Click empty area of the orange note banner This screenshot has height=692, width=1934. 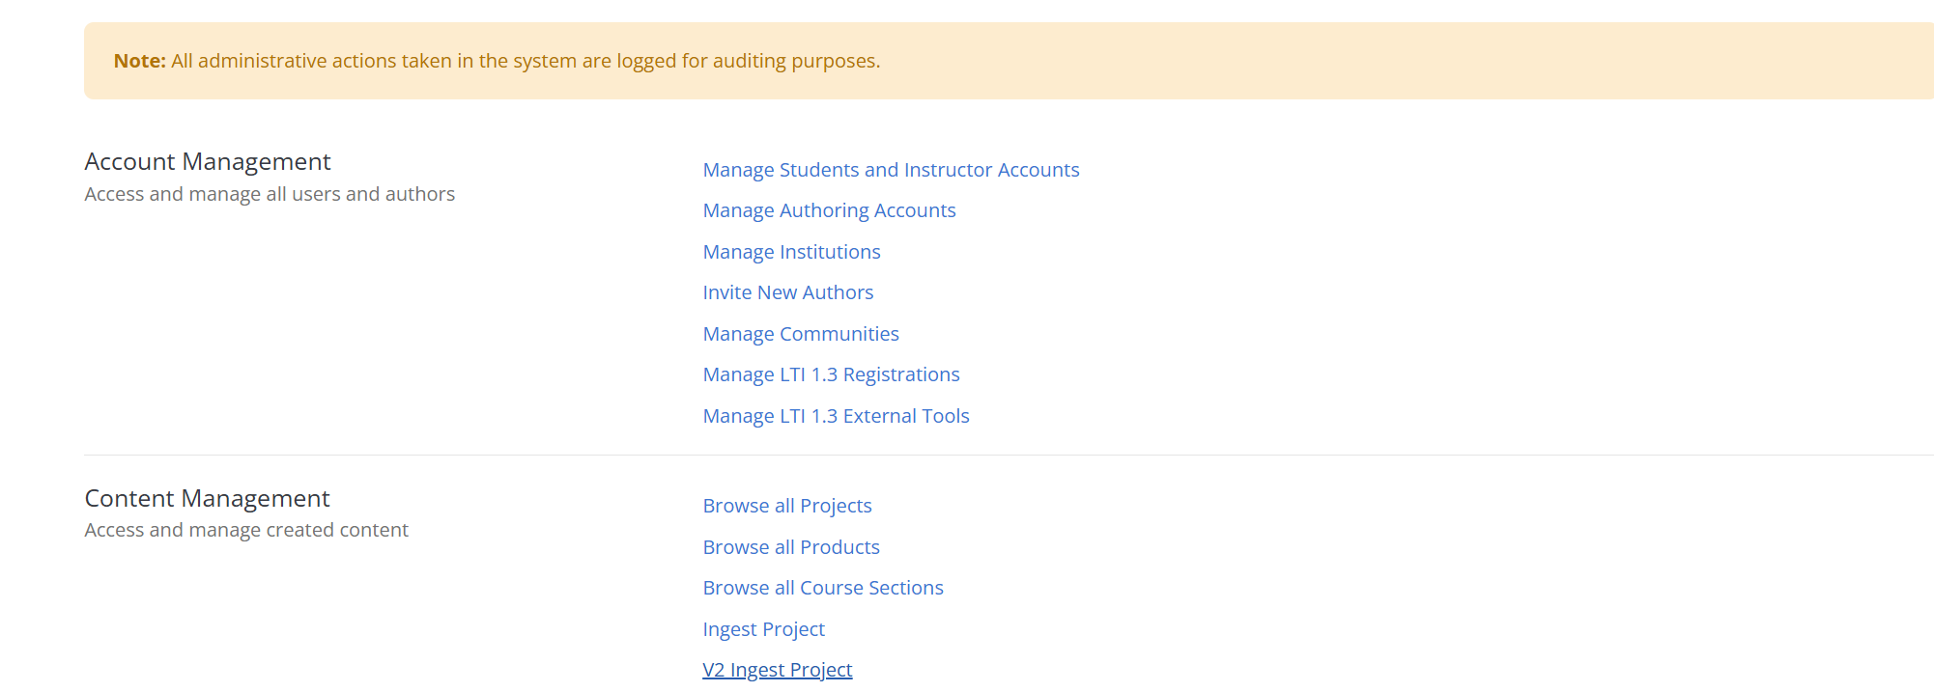1401,61
